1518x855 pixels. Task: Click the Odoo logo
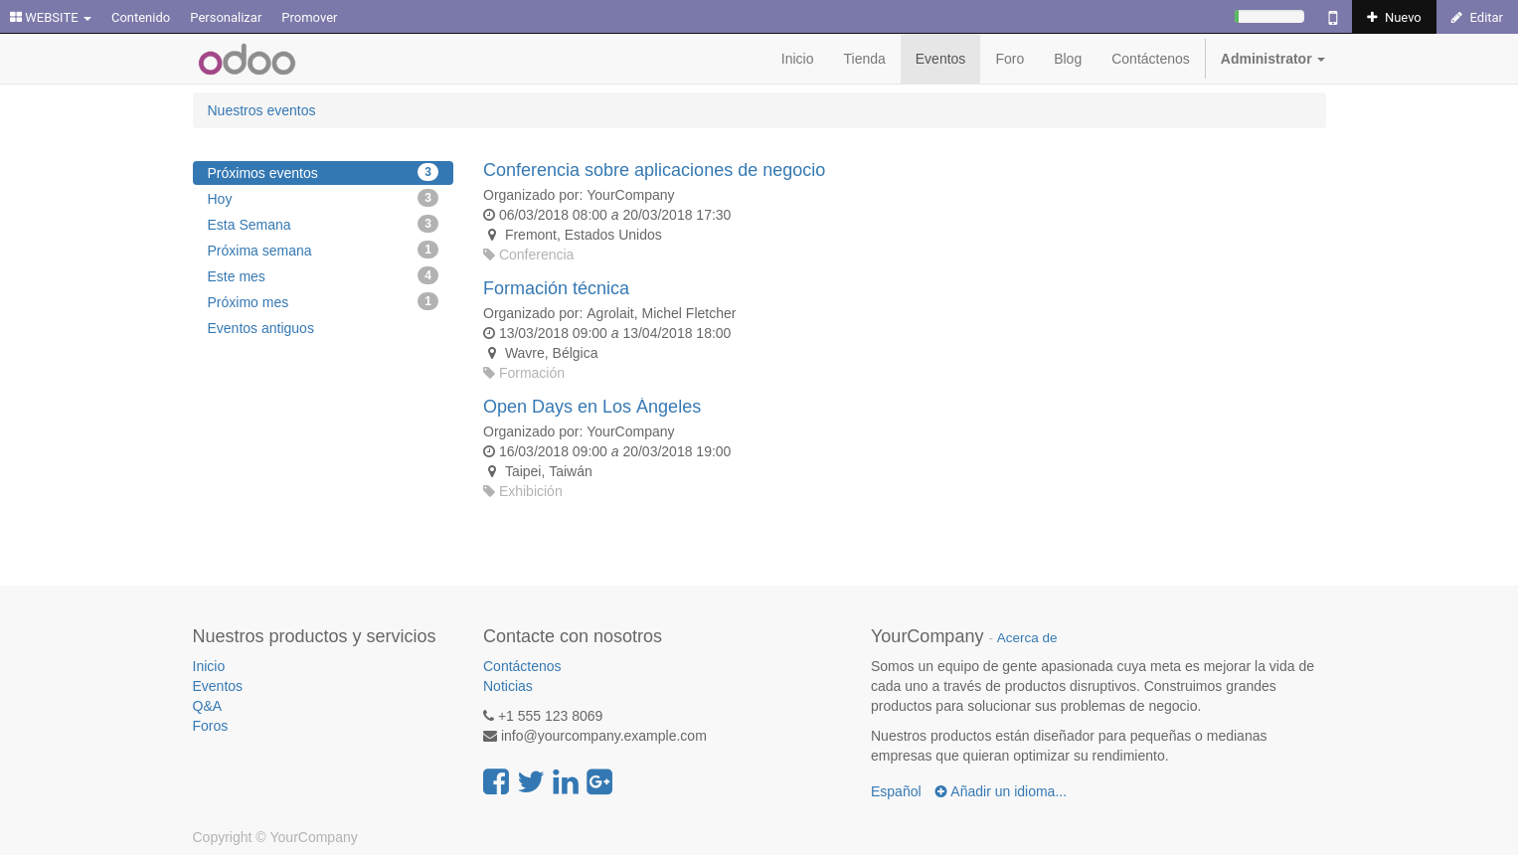tap(247, 59)
